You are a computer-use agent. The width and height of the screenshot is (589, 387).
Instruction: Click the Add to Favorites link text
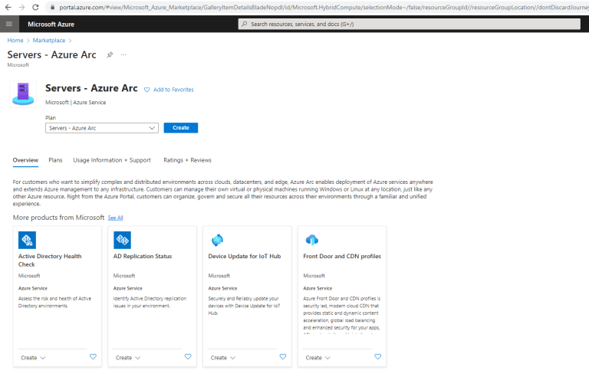pyautogui.click(x=173, y=90)
